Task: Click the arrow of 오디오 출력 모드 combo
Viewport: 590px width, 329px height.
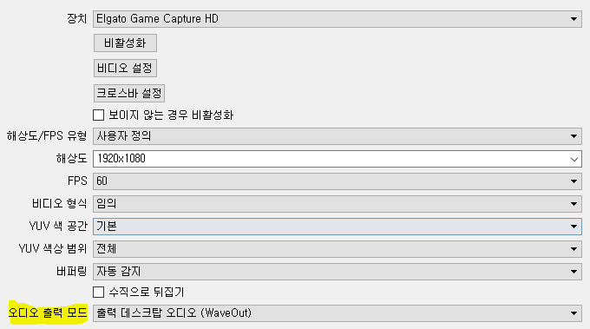Action: point(574,313)
